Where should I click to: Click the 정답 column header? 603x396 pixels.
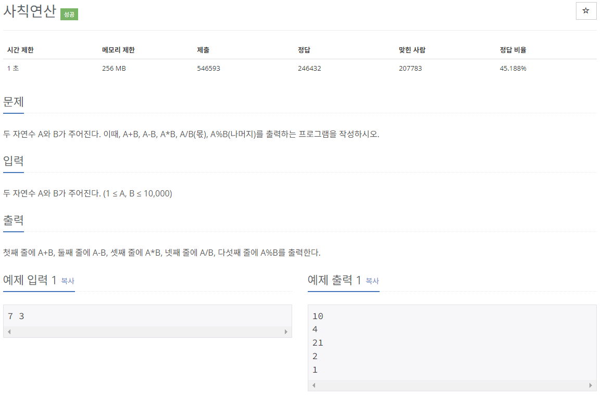pos(304,50)
